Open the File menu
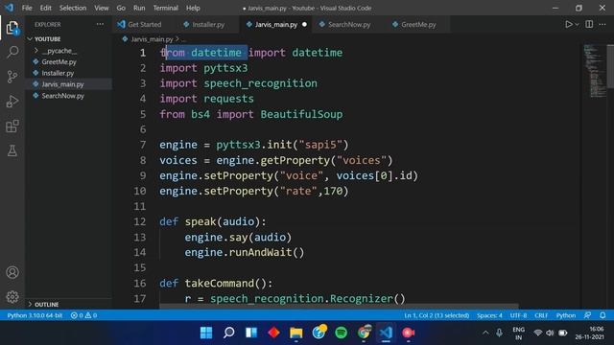 coord(27,8)
